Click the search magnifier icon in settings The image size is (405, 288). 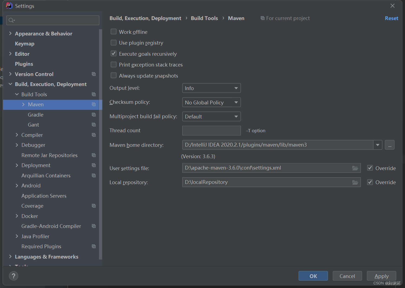point(12,20)
